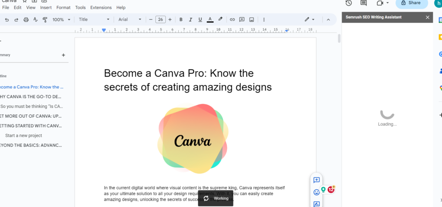
Task: Go to 'Start a new project' outline entry
Action: (24, 135)
